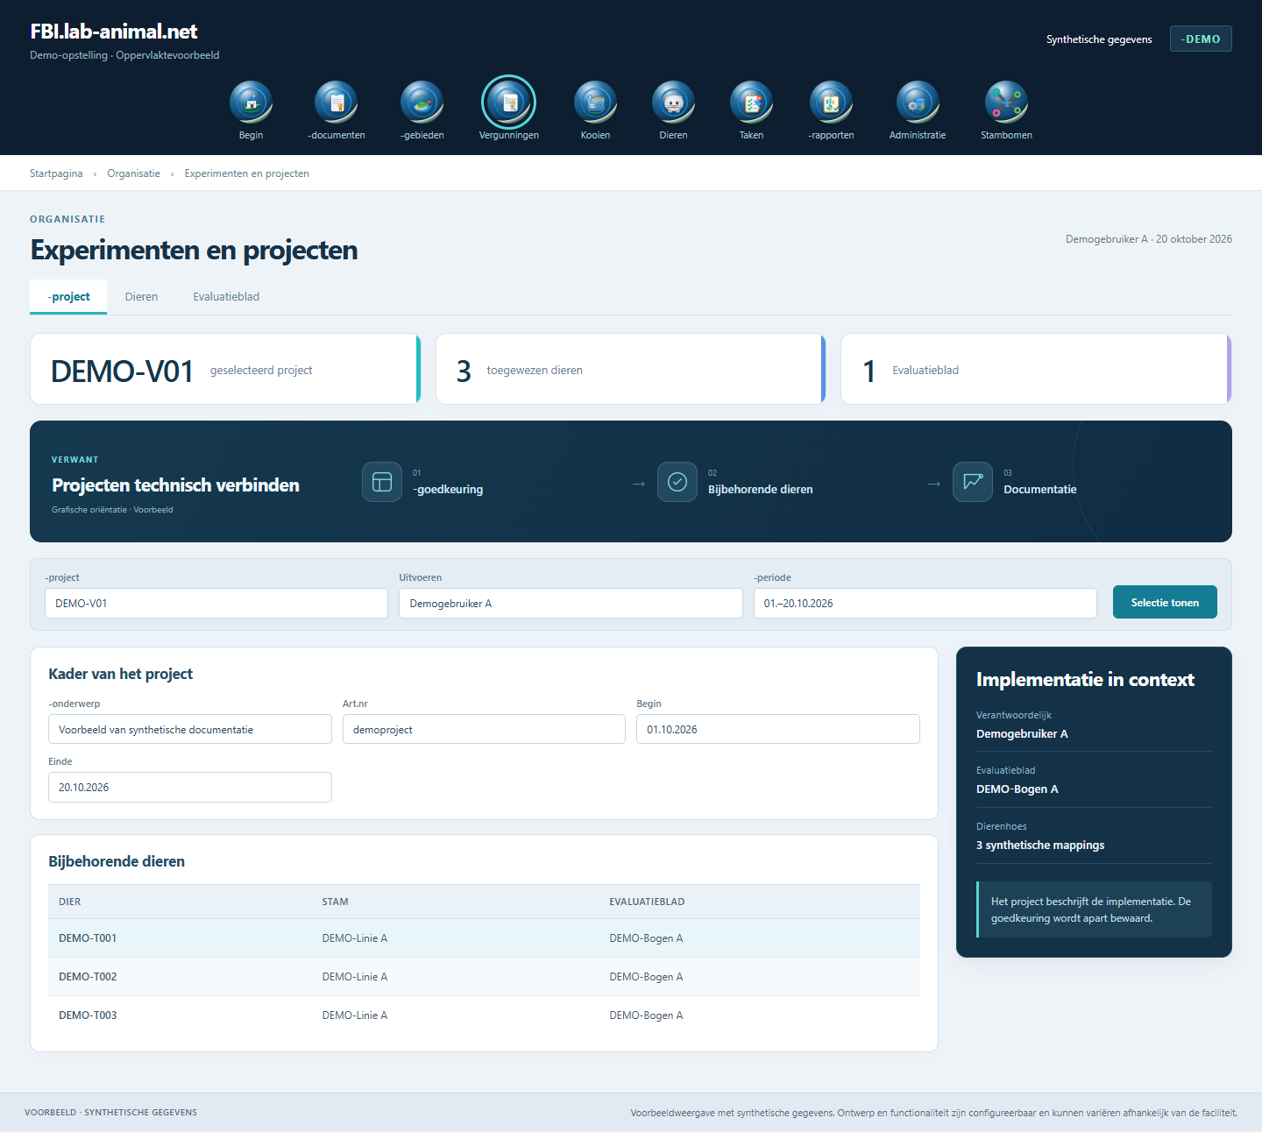Screen dimensions: 1262x1132
Task: Open the Administratie navigation icon
Action: [x=918, y=103]
